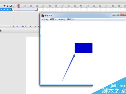This screenshot has height=94, width=126.
Task: Click the scene 1 label in edit bar
Action: (2, 31)
